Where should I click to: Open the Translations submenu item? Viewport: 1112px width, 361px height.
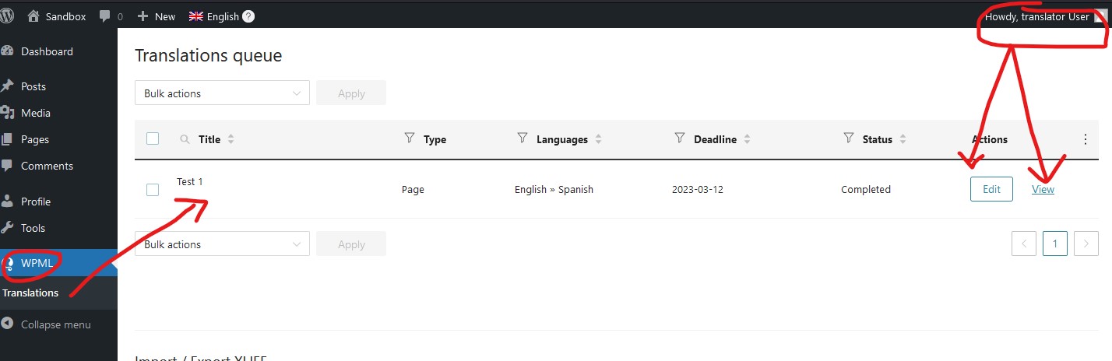point(30,293)
